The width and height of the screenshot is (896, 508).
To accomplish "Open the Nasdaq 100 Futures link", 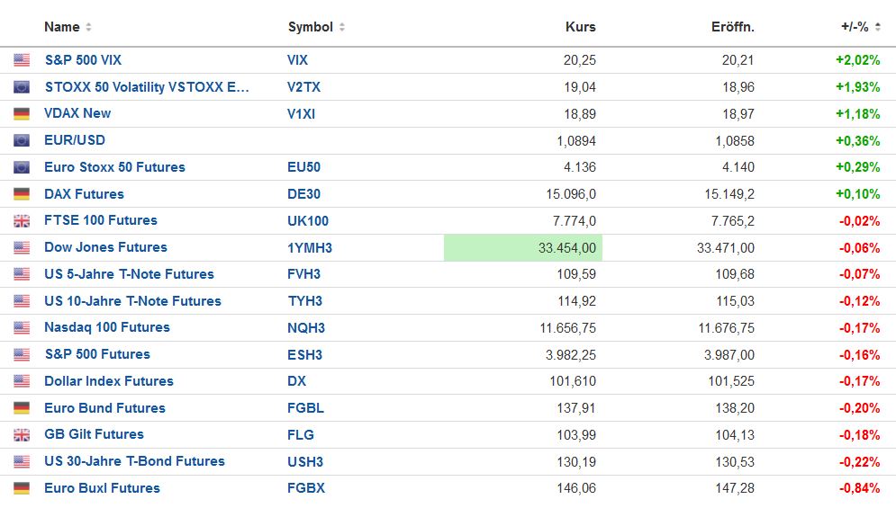I will [x=107, y=327].
